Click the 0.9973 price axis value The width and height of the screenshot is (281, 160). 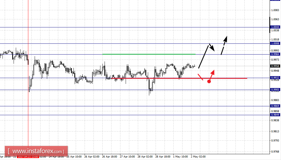pos(275,60)
